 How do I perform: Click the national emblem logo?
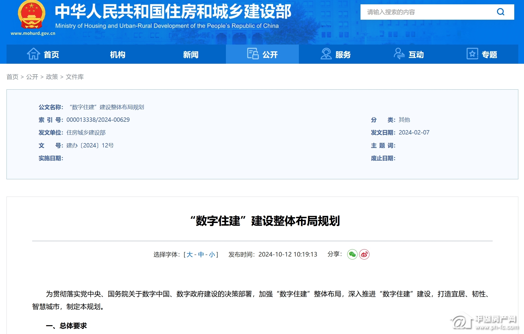point(32,15)
